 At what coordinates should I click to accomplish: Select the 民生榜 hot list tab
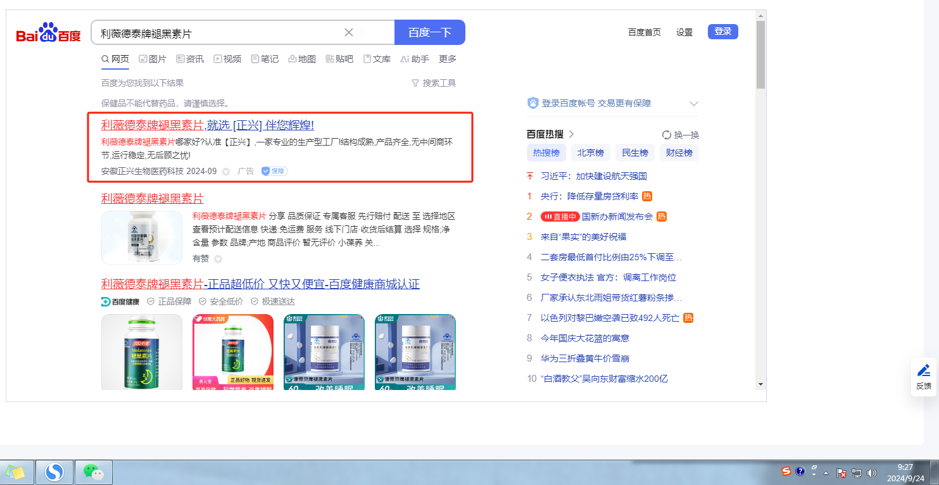[x=635, y=153]
